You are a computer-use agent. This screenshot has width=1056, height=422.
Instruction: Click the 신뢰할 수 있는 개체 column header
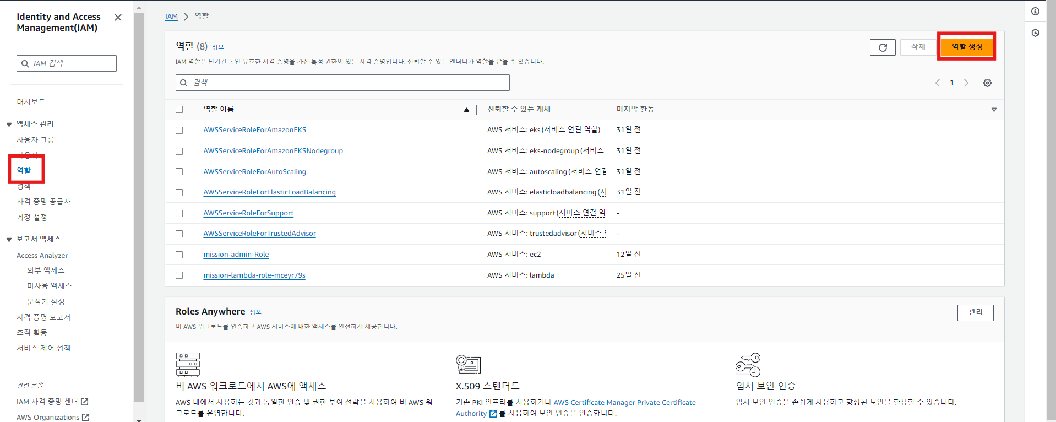[x=519, y=110]
